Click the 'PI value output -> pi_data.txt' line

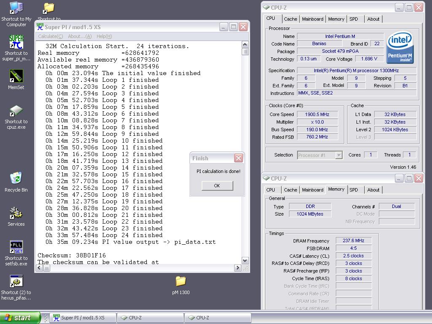click(x=131, y=242)
